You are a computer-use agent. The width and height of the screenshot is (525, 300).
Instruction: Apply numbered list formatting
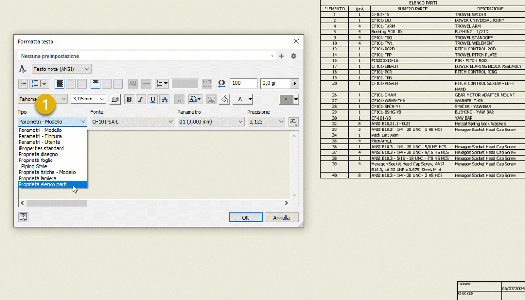point(35,83)
